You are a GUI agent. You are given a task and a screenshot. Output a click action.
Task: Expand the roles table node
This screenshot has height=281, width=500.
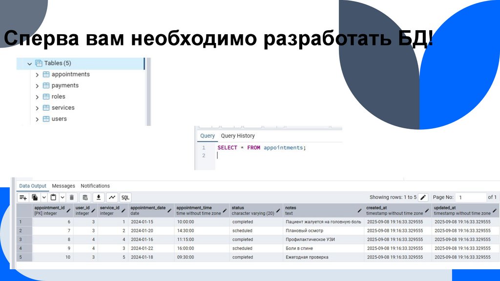[x=37, y=97]
